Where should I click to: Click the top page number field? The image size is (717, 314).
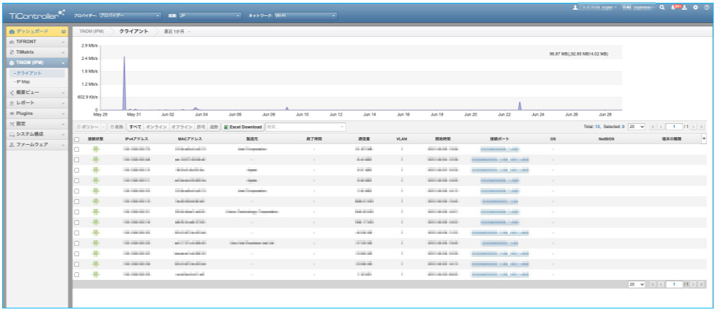click(674, 127)
